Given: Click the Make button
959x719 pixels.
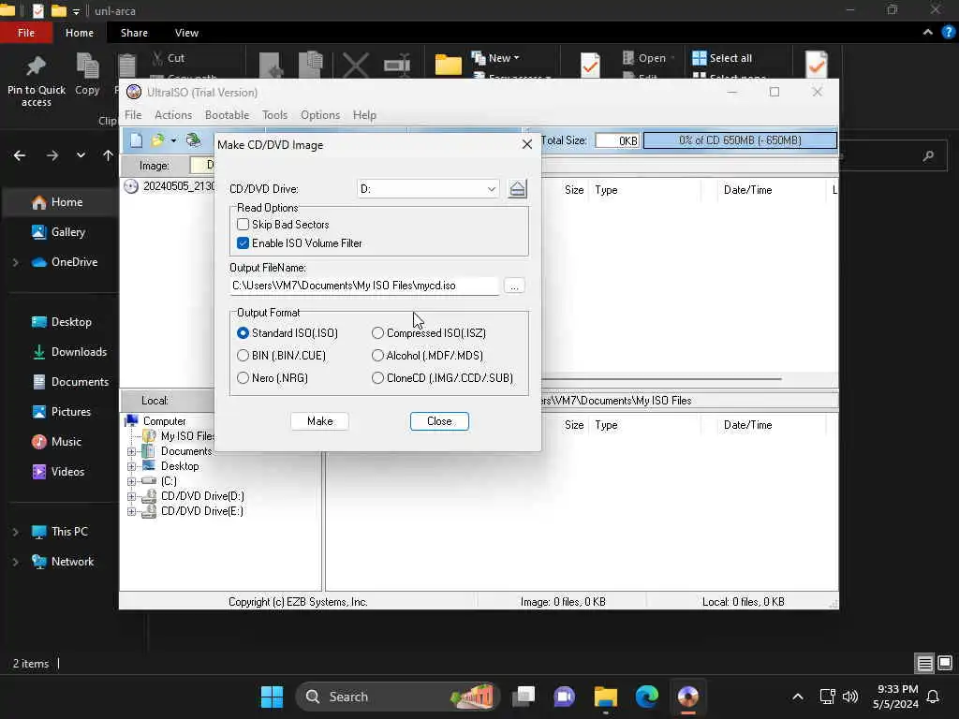Looking at the screenshot, I should coord(320,421).
